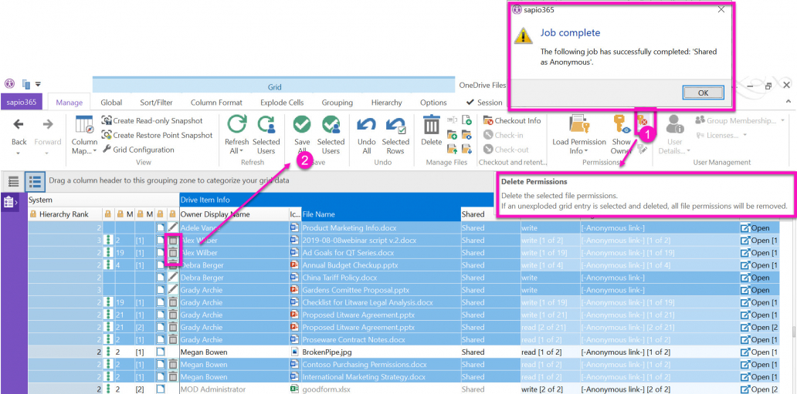797x394 pixels.
Task: Switch to the Explode Cells tab
Action: tap(282, 102)
